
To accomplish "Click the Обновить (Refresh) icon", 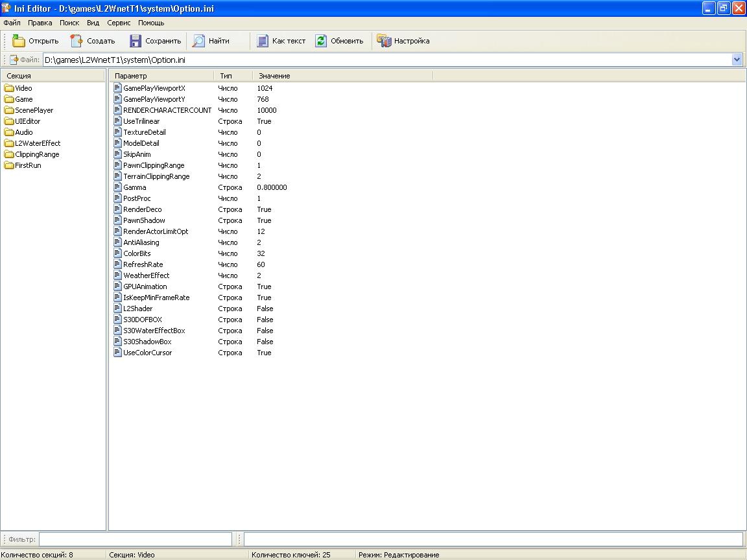I will (x=321, y=41).
